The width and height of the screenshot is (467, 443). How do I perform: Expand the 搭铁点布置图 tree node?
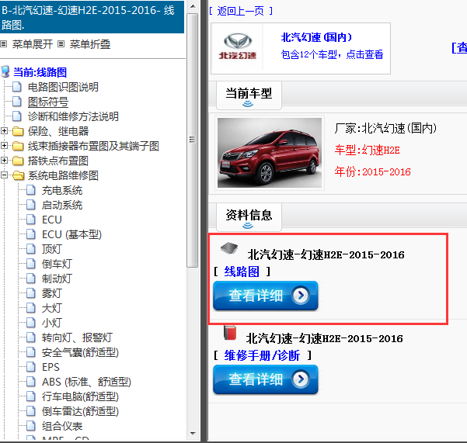click(4, 161)
